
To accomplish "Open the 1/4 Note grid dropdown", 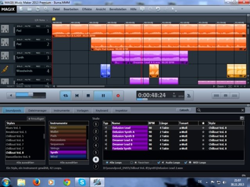I will (40, 20).
